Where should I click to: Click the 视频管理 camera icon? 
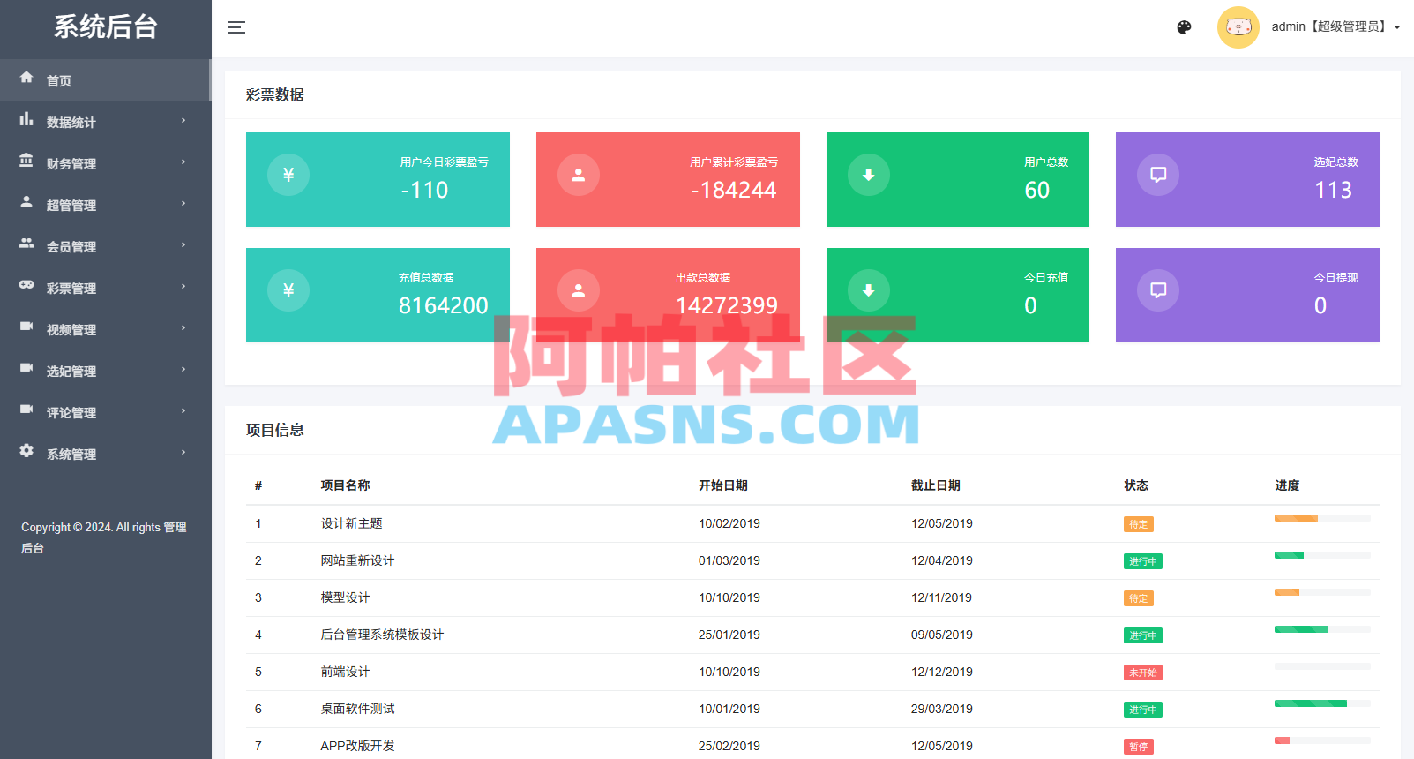(26, 327)
